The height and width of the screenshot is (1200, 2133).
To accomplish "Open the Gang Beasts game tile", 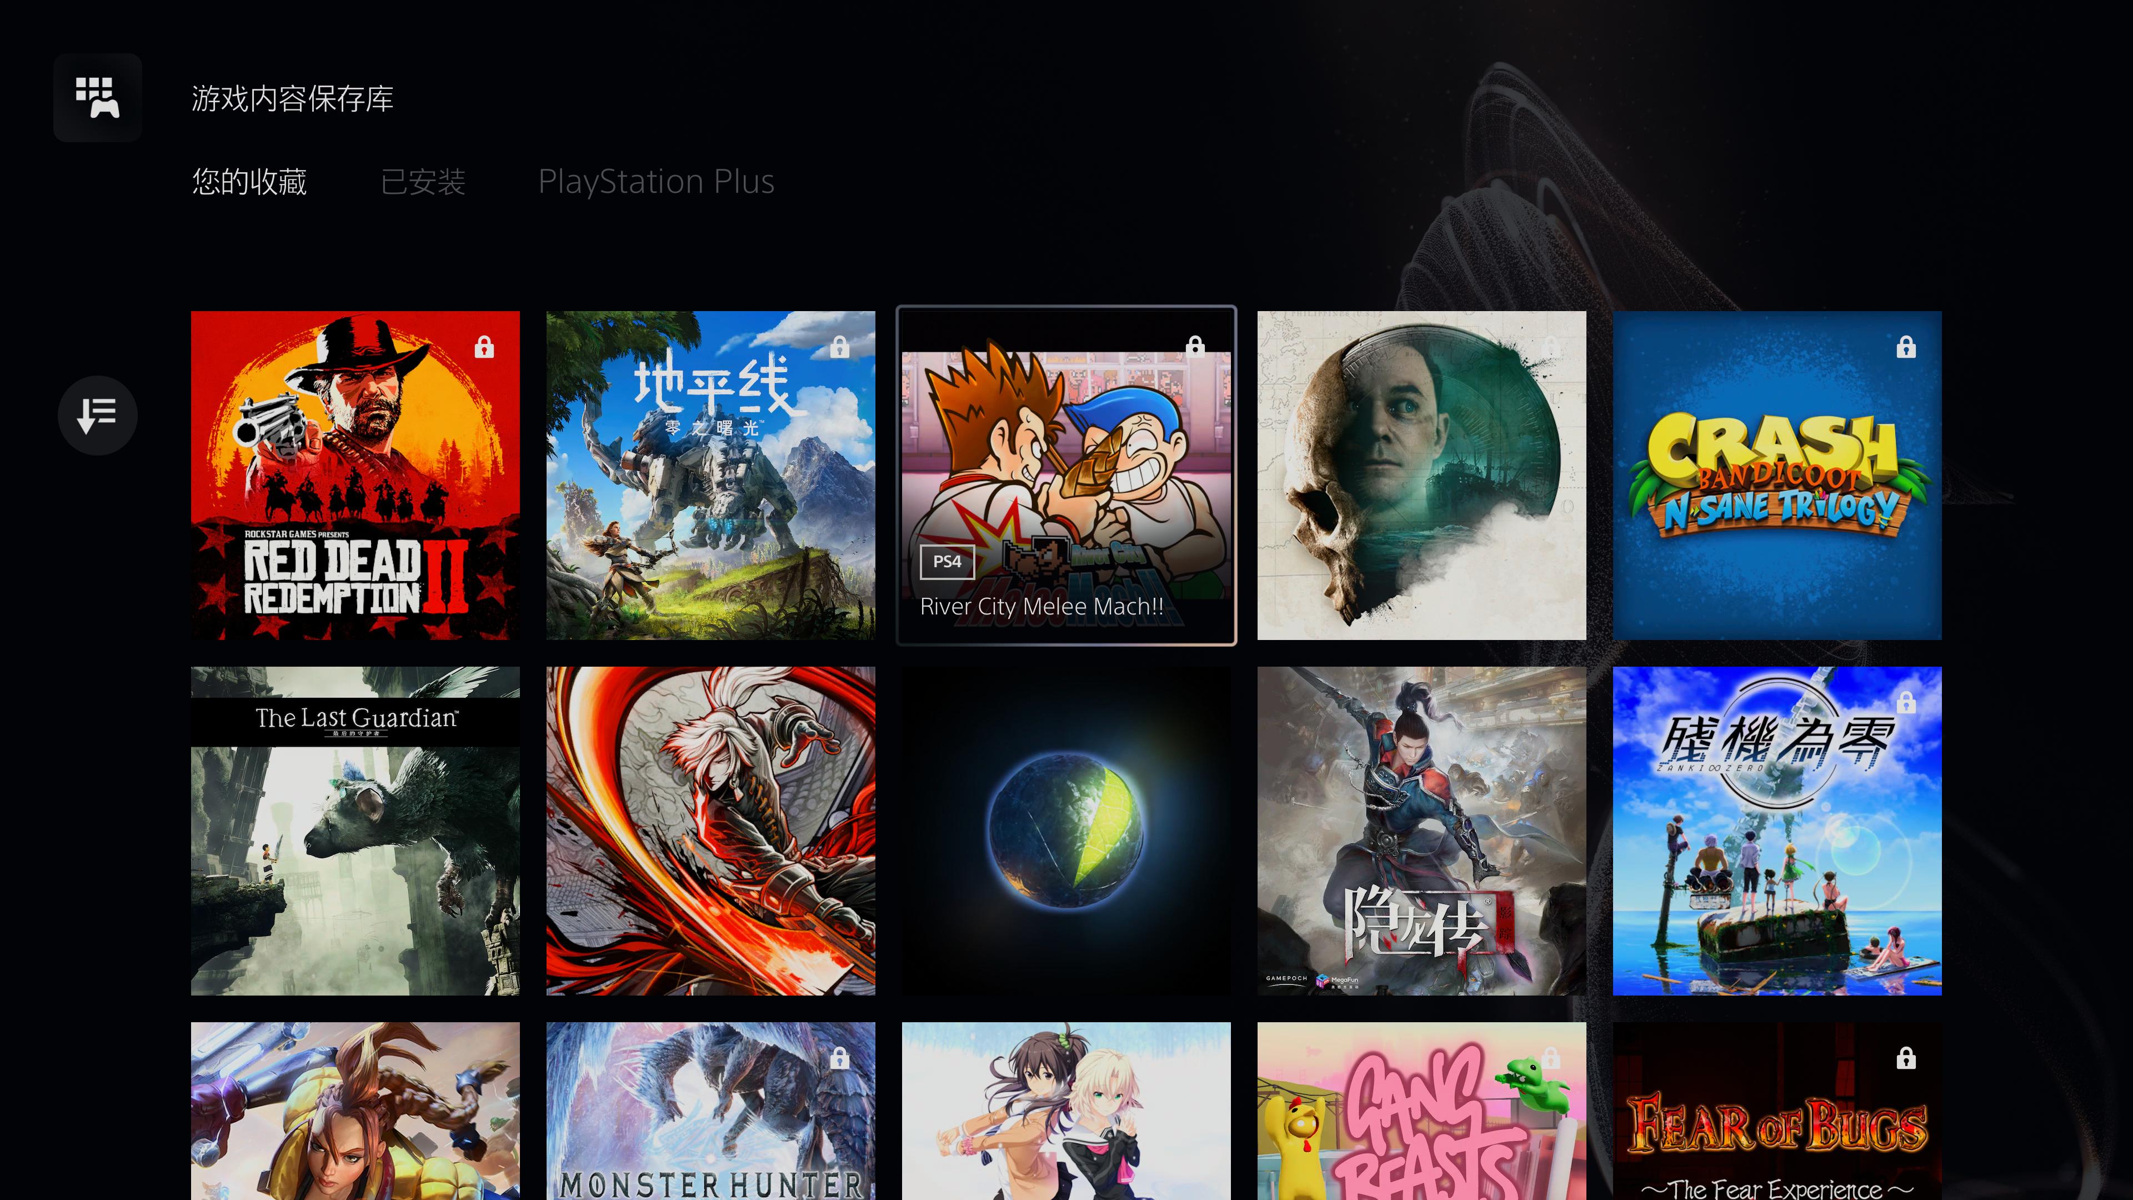I will click(x=1422, y=1111).
